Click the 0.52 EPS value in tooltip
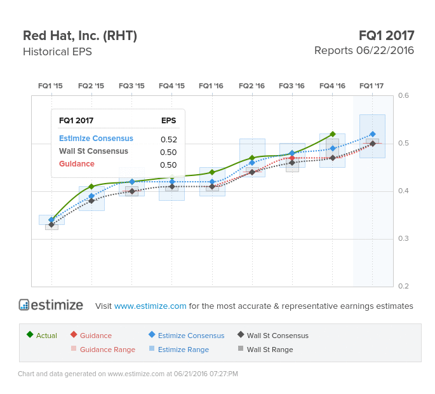The height and width of the screenshot is (394, 435). [169, 139]
